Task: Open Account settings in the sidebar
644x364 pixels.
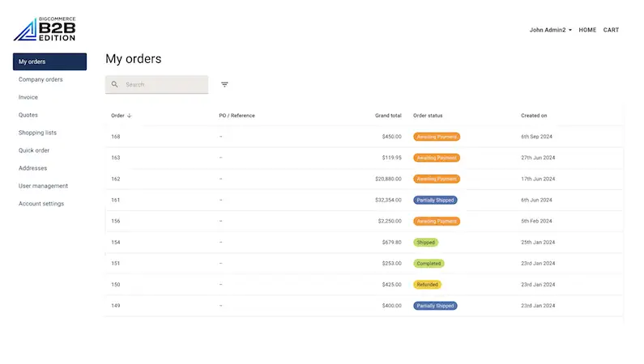Action: click(41, 204)
